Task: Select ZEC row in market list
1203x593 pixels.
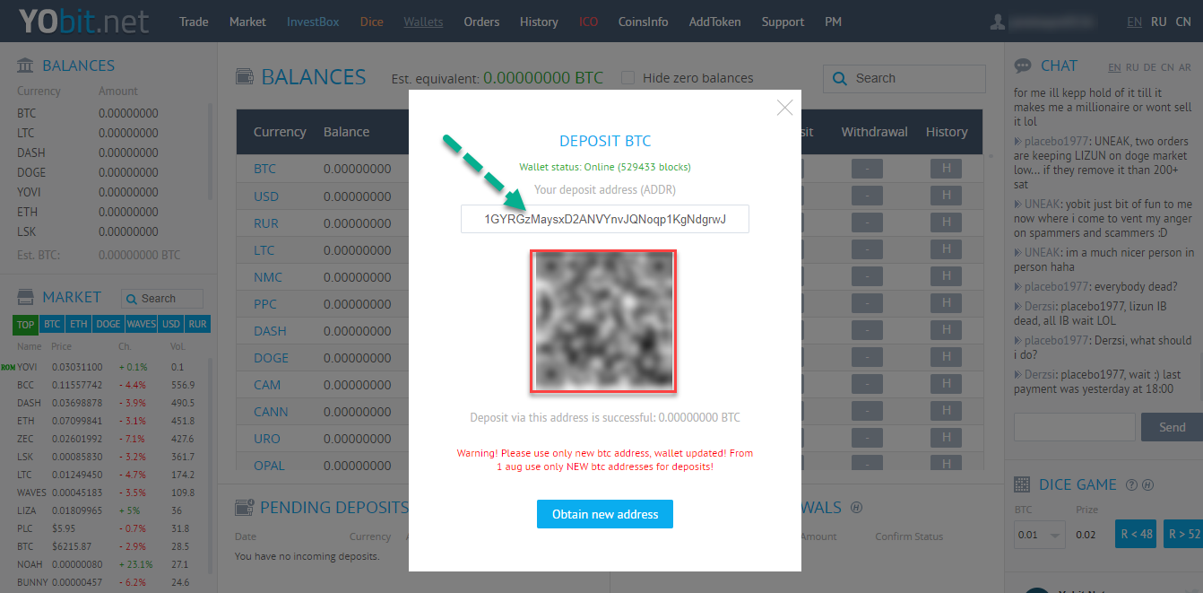Action: (x=106, y=439)
